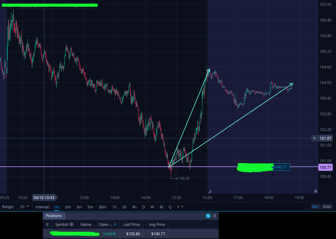Select the M monthly interval

tap(161, 207)
